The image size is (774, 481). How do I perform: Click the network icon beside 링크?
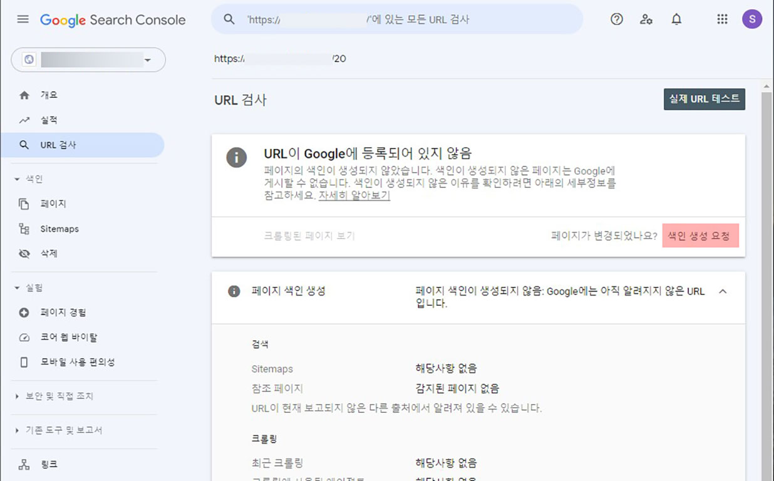point(24,465)
